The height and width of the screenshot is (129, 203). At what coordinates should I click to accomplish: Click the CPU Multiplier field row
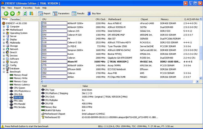click(100, 100)
